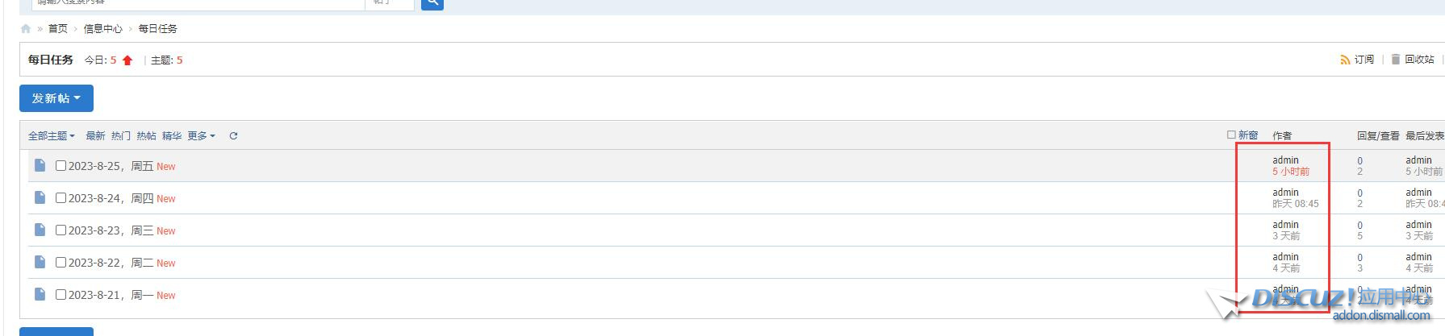Click the file icon of the 2023-8-25 thread

pyautogui.click(x=40, y=165)
